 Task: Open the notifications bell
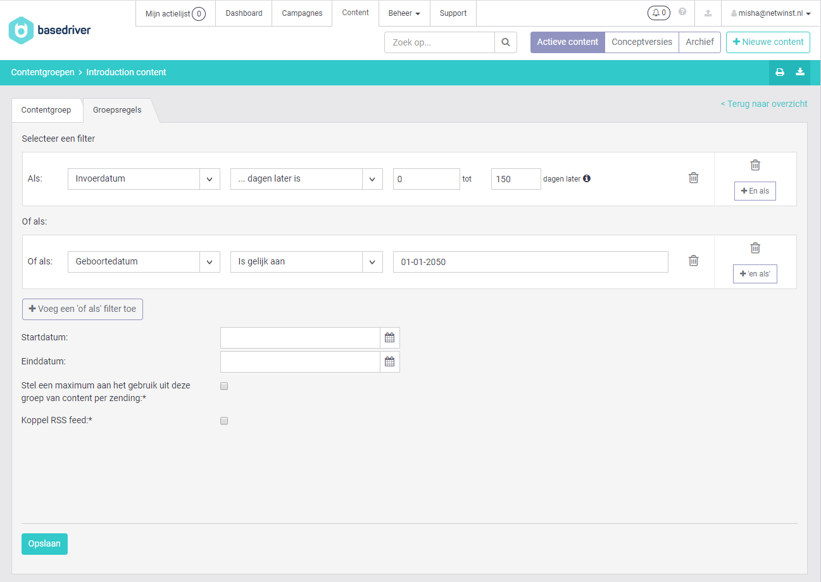[658, 13]
